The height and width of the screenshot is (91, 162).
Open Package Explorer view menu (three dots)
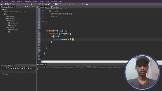[x=30, y=7]
